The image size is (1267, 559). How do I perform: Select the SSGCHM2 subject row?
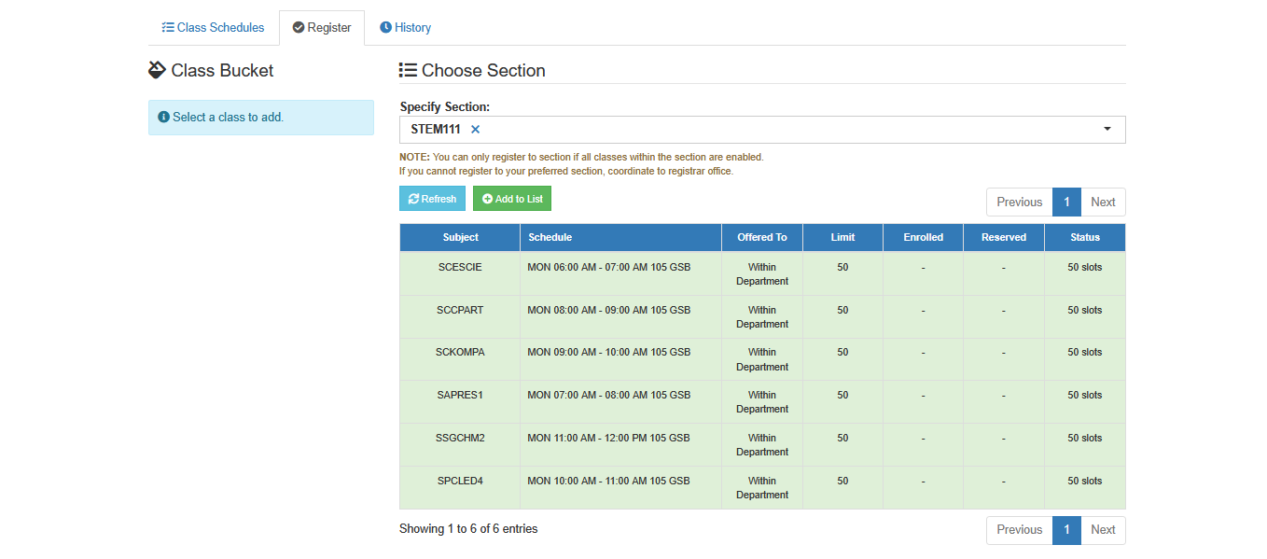pos(762,444)
